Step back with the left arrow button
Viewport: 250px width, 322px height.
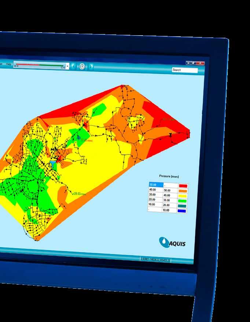coord(73,66)
